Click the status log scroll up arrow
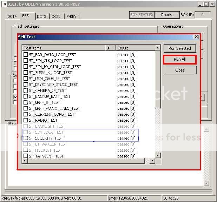The width and height of the screenshot is (217, 202). pos(206,129)
